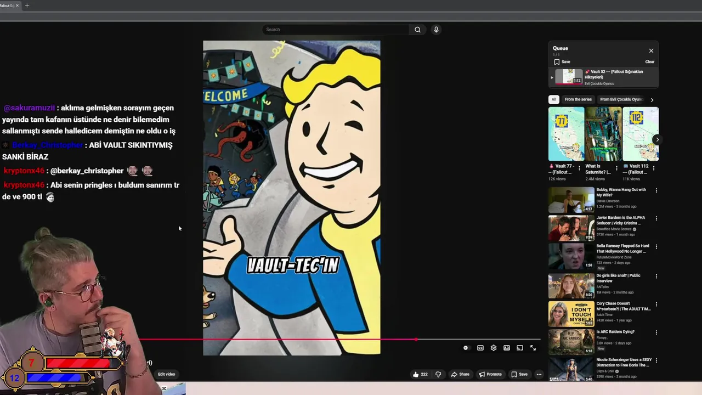The width and height of the screenshot is (702, 395).
Task: Click Evil Çocuklu Oyuncu under queue item
Action: 599,83
